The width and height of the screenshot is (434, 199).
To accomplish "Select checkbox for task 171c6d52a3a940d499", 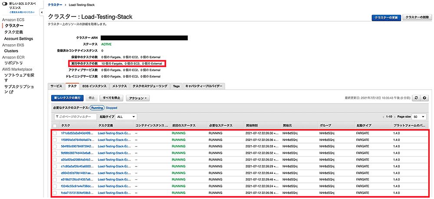I will (x=55, y=133).
